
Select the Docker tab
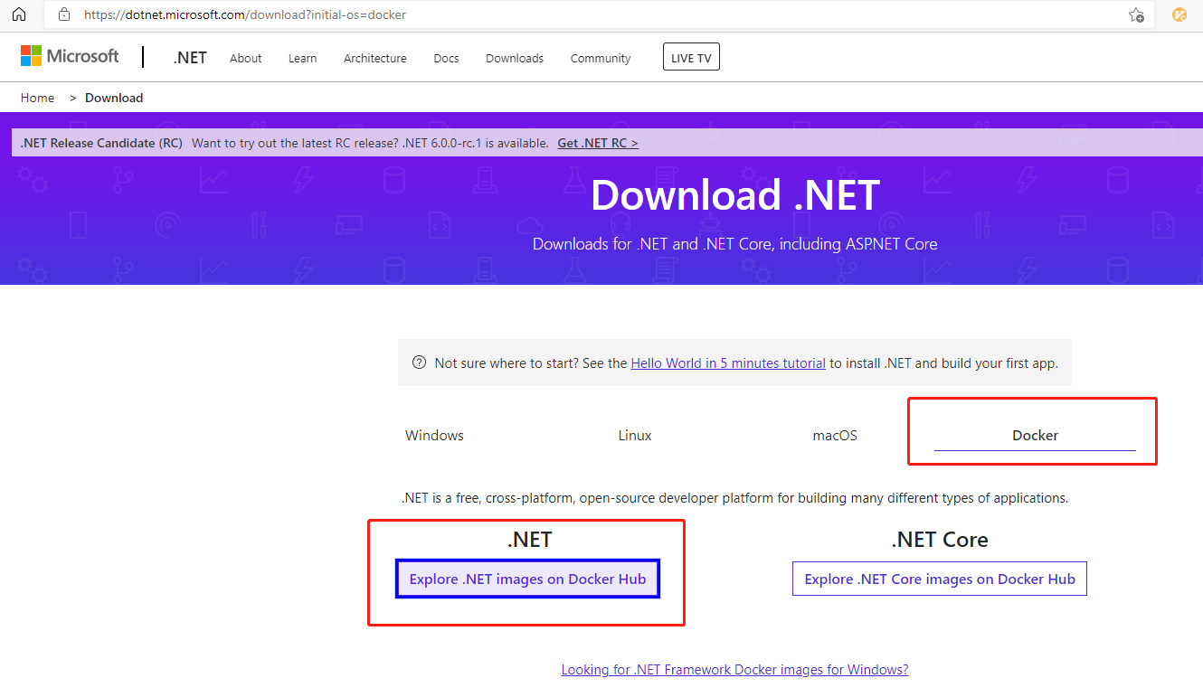tap(1035, 435)
